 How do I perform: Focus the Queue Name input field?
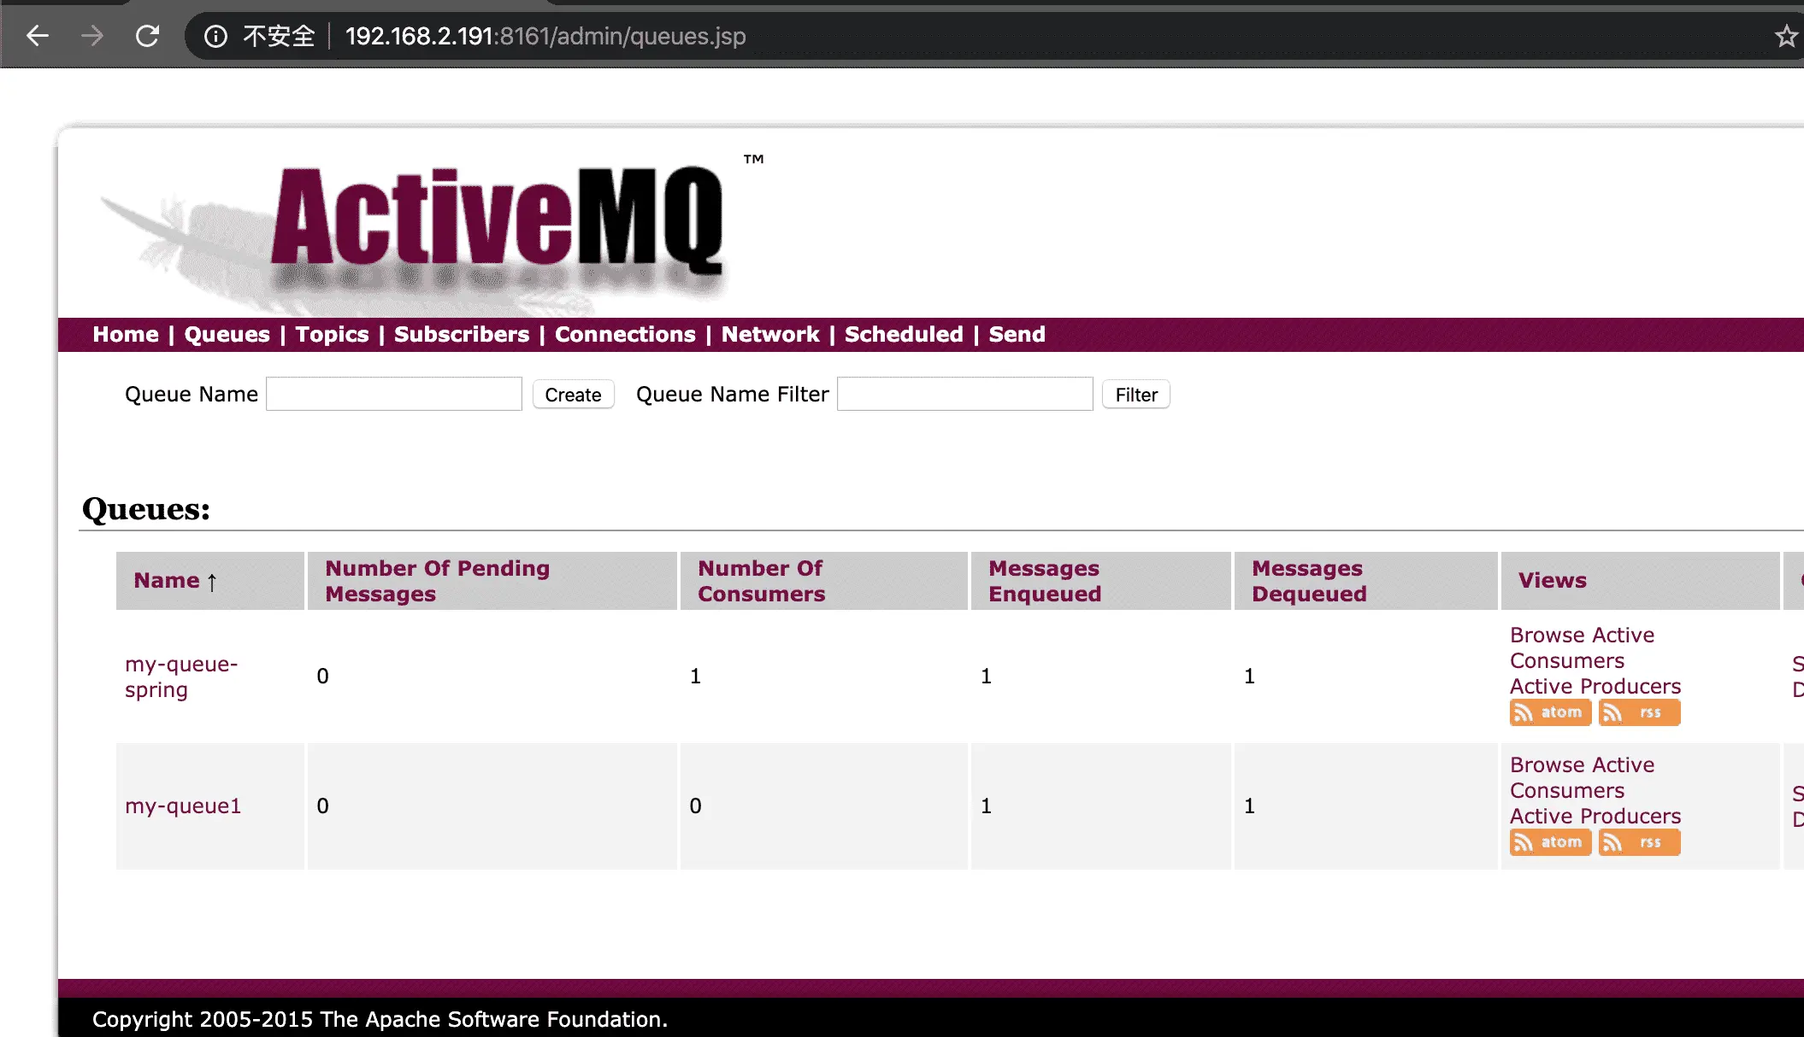[x=393, y=394]
